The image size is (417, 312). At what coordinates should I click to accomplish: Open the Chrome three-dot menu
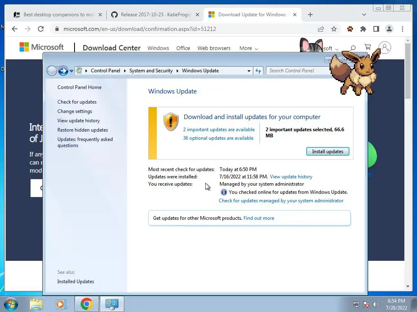402,29
